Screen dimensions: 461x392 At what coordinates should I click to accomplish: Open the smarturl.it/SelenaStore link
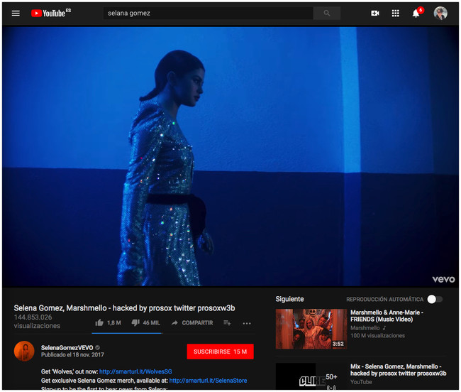coord(208,381)
